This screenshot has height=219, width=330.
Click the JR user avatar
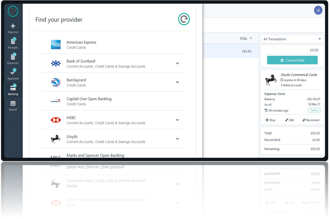pyautogui.click(x=318, y=10)
